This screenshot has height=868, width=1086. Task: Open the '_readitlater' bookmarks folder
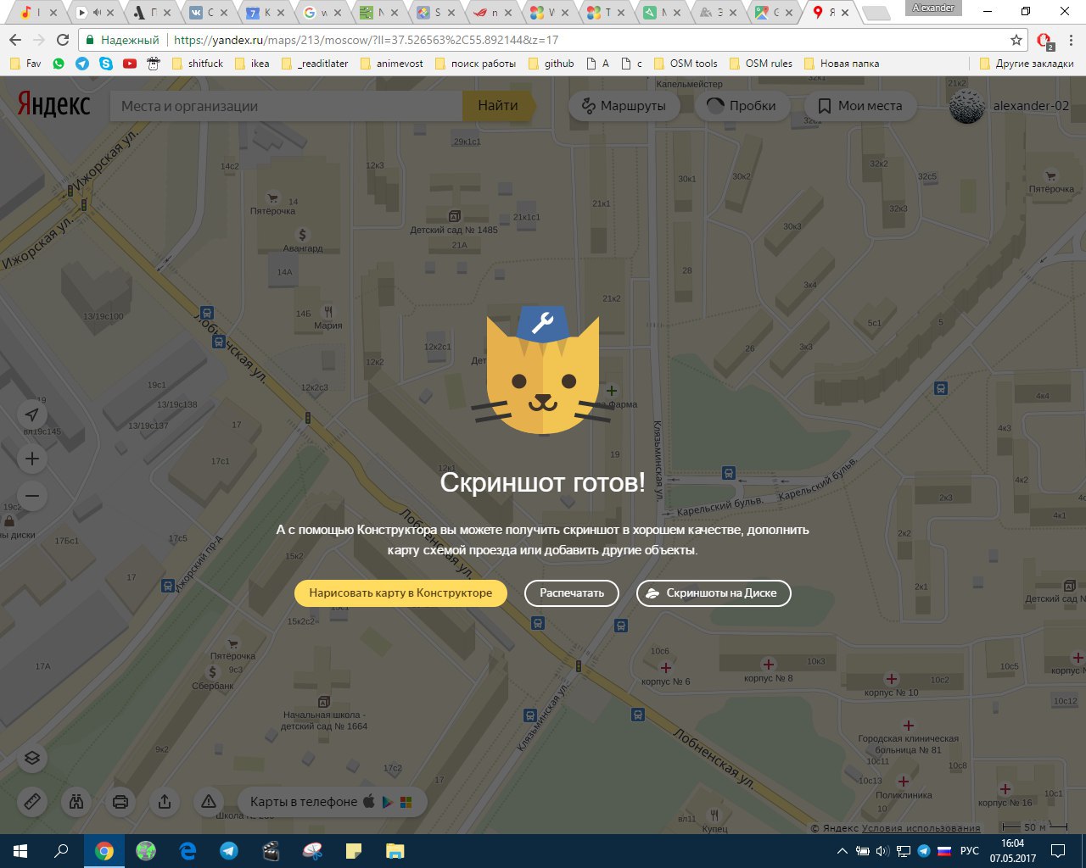[x=315, y=64]
